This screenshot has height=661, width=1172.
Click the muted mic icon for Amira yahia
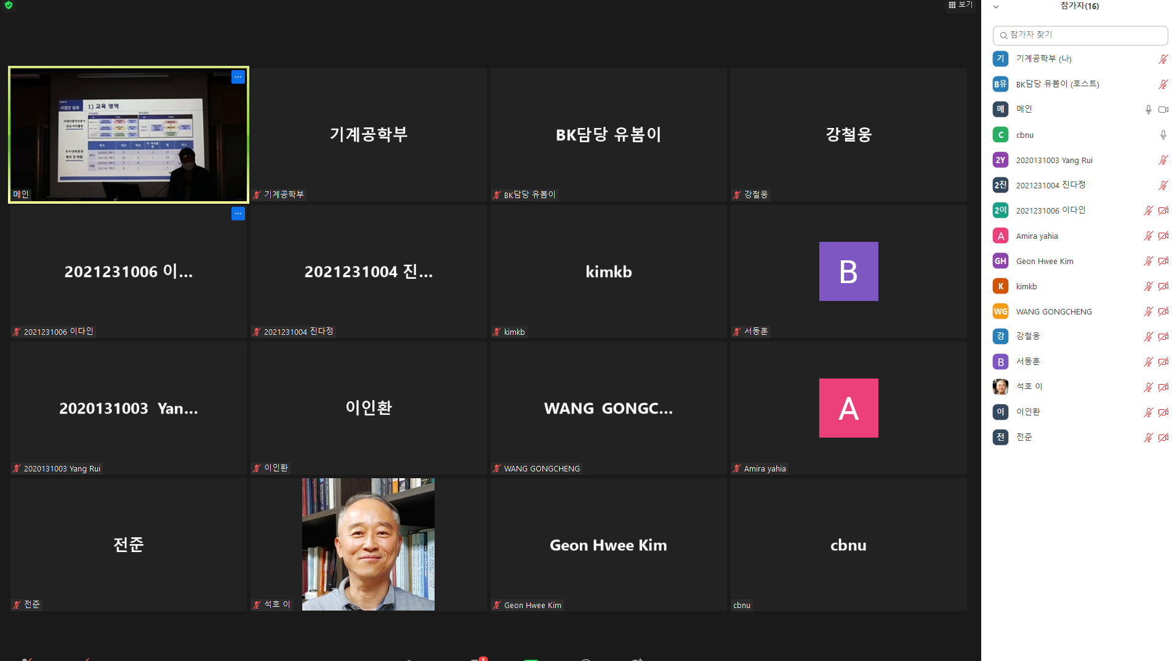(x=1148, y=236)
